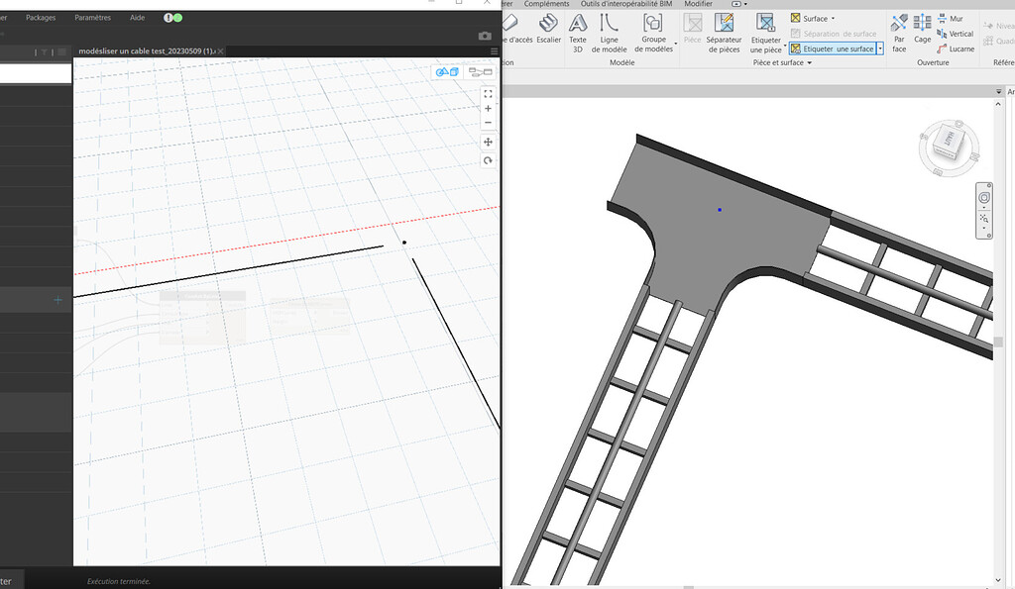Click the camera capture button in Dynamo

coord(485,36)
